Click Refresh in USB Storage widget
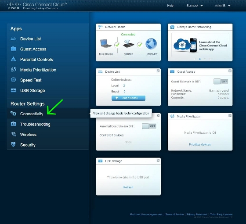This screenshot has width=246, height=224. pos(128,187)
